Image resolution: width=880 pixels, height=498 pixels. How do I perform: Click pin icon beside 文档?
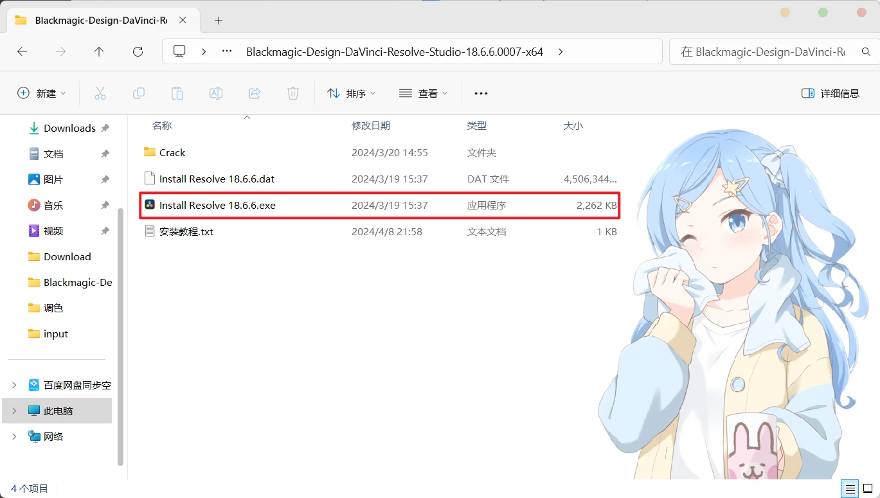[105, 154]
